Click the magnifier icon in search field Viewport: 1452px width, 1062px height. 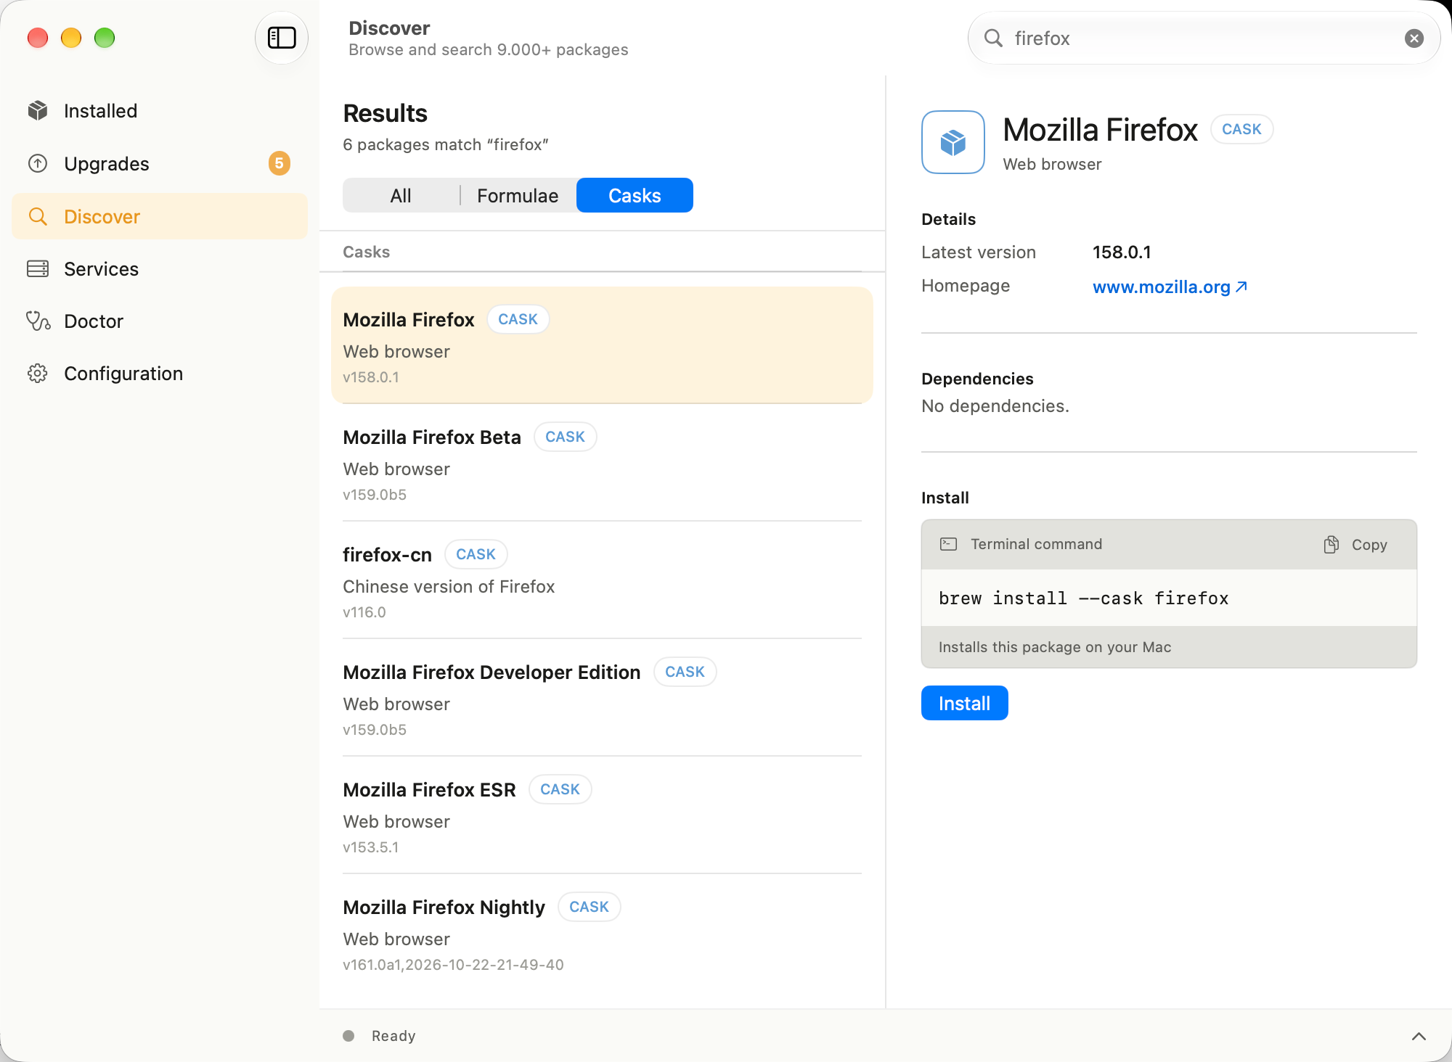[993, 38]
